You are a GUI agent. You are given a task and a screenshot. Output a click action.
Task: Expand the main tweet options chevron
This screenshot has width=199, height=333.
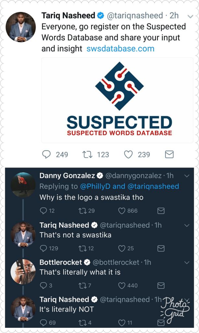coord(190,16)
